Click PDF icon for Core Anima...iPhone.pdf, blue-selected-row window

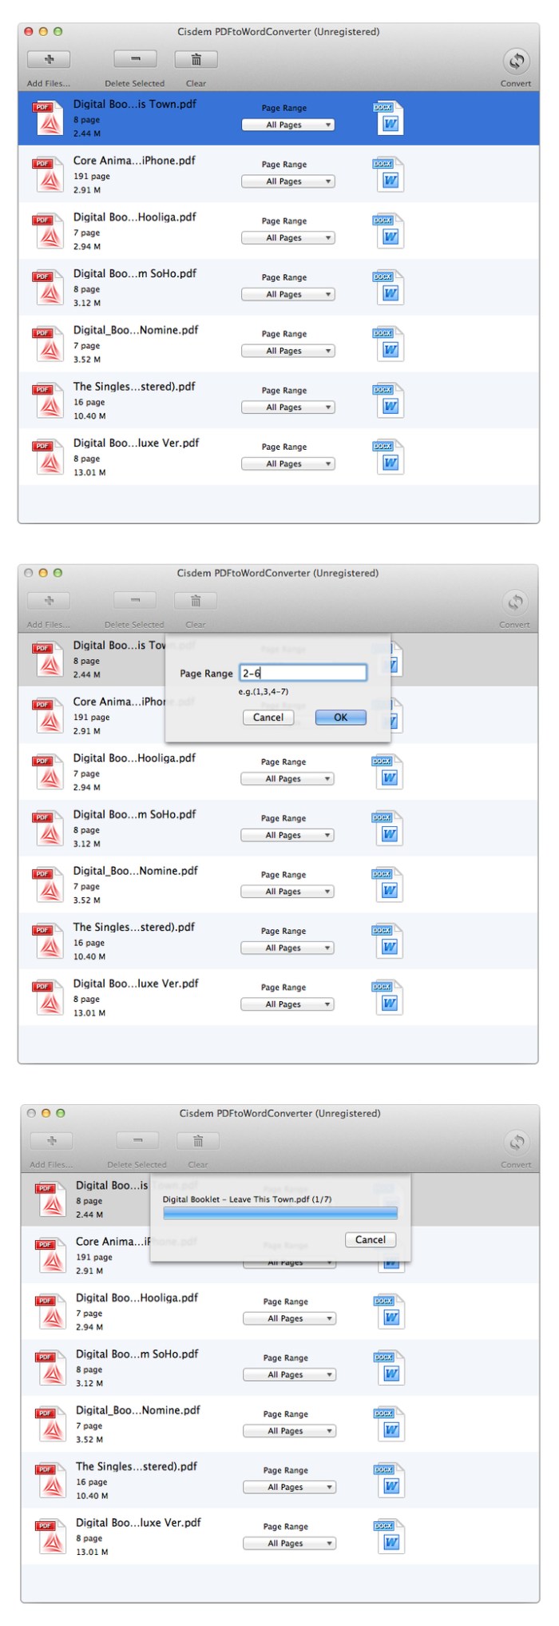(x=47, y=174)
